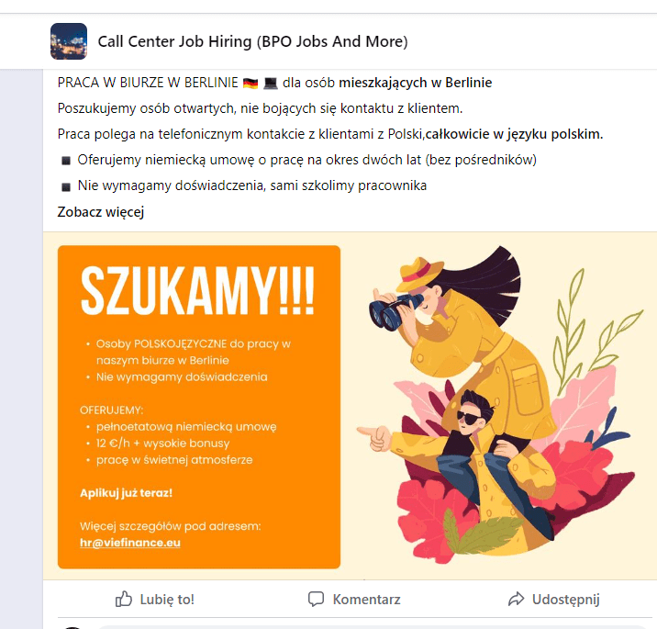657x629 pixels.
Task: Open the Call Center Job Hiring group page
Action: coord(252,41)
